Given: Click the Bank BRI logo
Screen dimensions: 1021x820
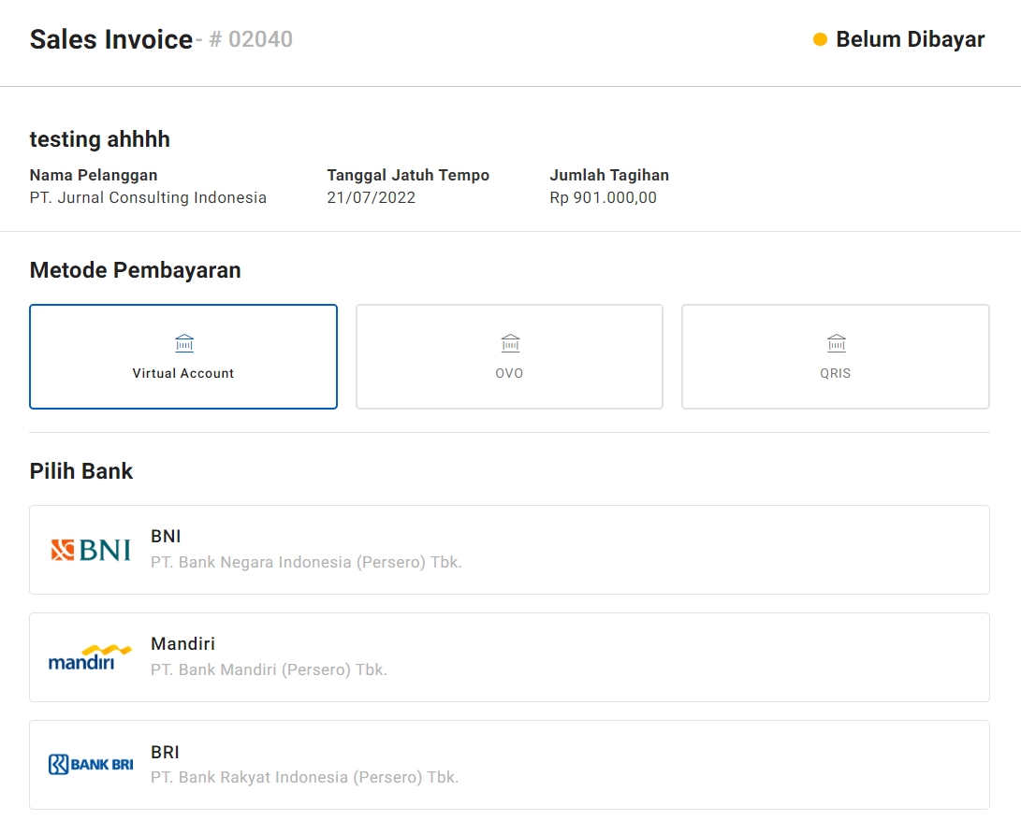Looking at the screenshot, I should click(x=91, y=765).
